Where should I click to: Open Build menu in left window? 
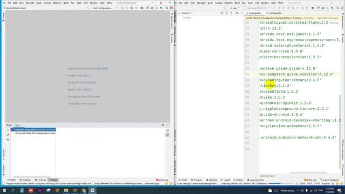[x=66, y=3]
